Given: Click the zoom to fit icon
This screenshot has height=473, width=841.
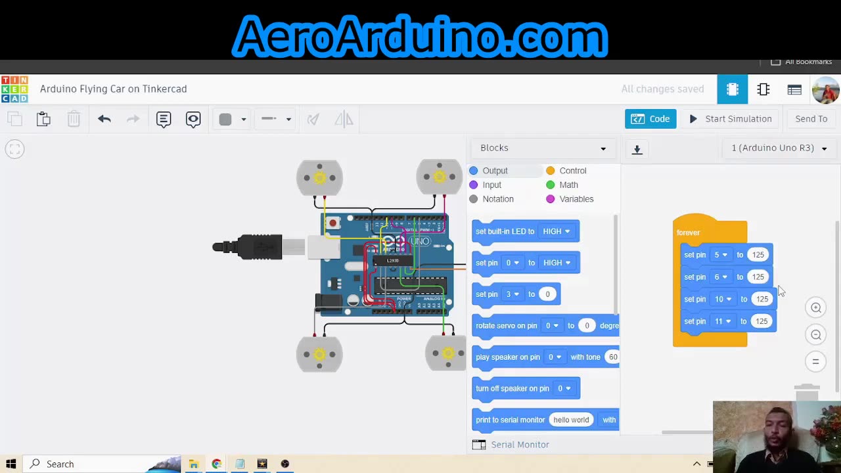Looking at the screenshot, I should [14, 149].
